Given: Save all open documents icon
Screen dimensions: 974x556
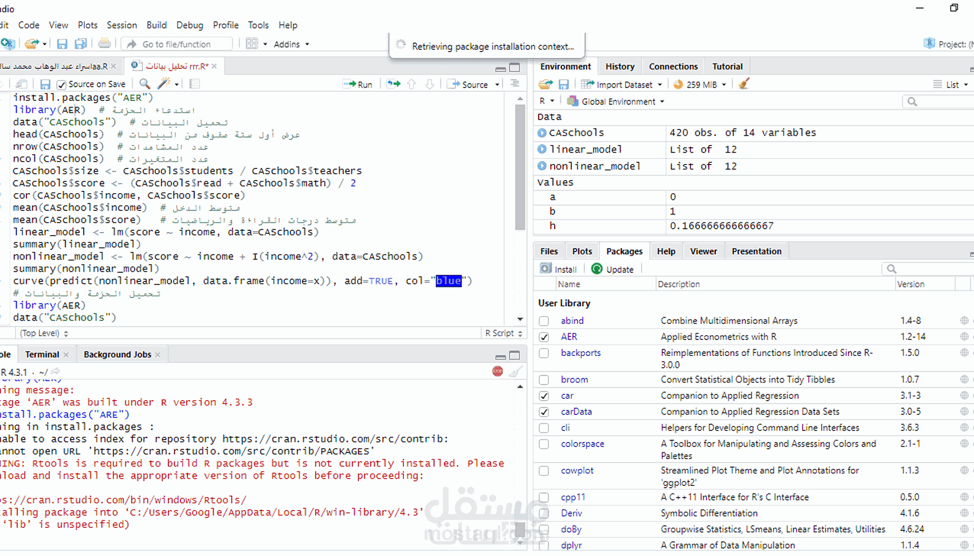Looking at the screenshot, I should point(81,44).
